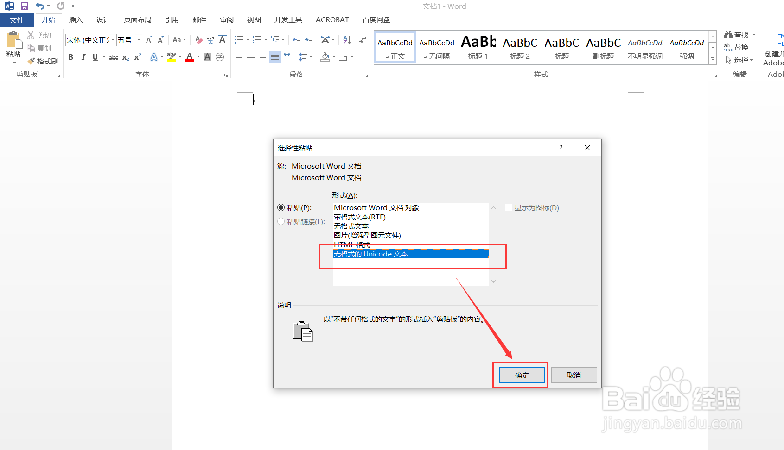The height and width of the screenshot is (450, 784).
Task: Switch to the 开发工具 tab
Action: (288, 20)
